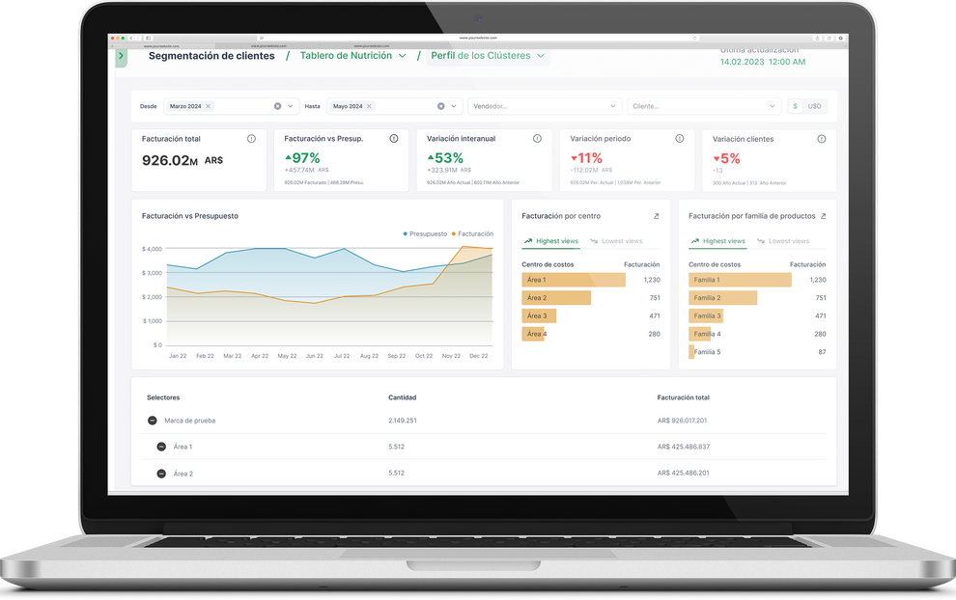Open Facturación por familia de productos expand icon
The height and width of the screenshot is (600, 956).
(824, 216)
